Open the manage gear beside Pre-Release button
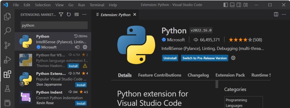This screenshot has height=108, width=290. click(233, 58)
